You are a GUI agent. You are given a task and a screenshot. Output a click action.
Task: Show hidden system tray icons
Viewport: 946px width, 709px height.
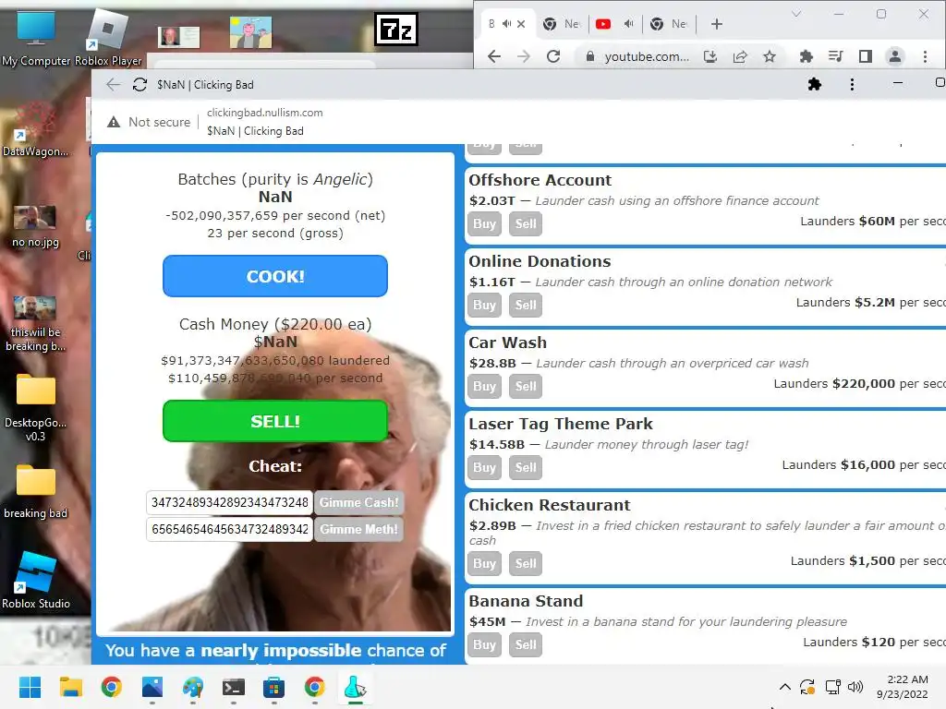[785, 687]
